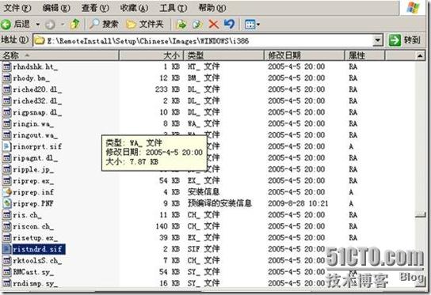Select file name RMCast.sy_
The image size is (431, 295).
33,272
